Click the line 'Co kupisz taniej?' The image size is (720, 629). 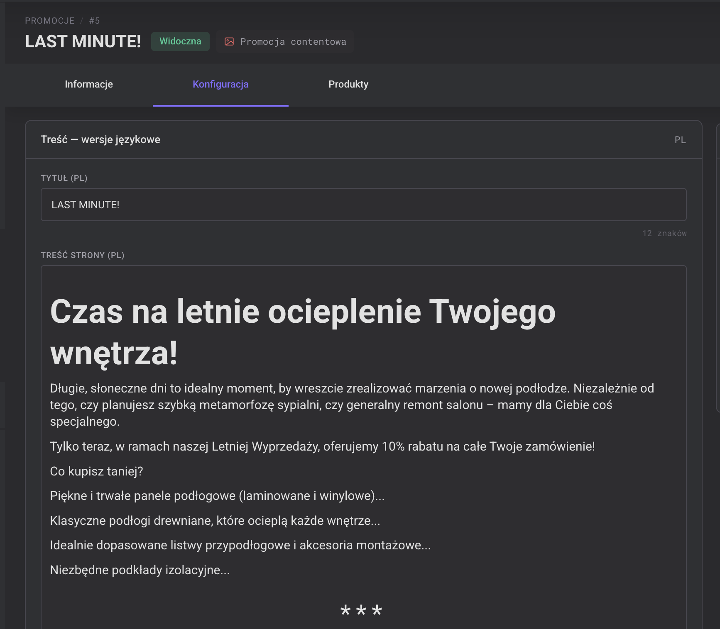tap(96, 471)
